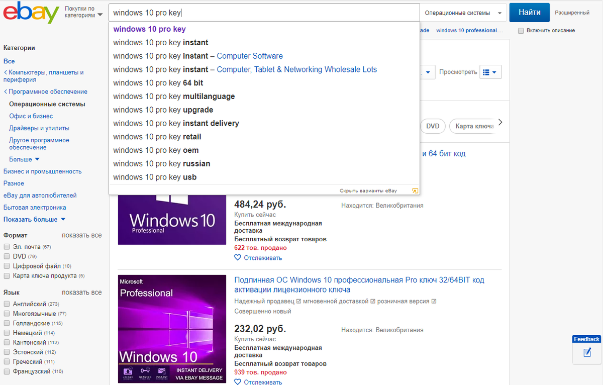Check the Английский language filter
603x385 pixels.
[x=7, y=304]
